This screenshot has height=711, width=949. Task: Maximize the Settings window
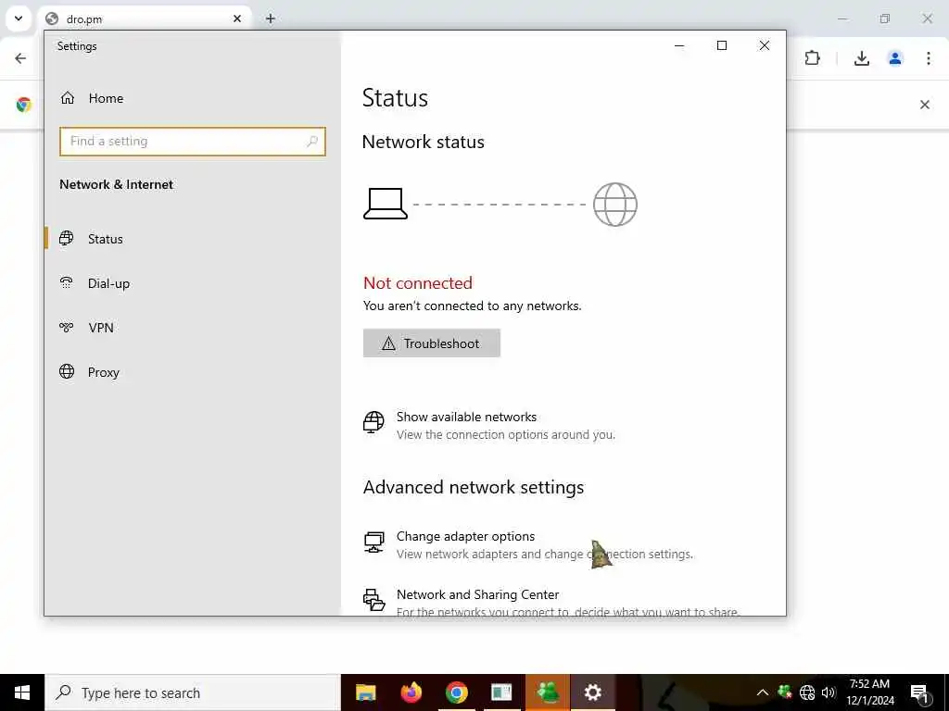coord(721,46)
